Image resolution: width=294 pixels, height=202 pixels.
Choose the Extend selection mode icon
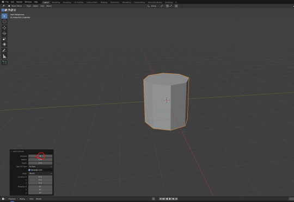pos(6,10)
